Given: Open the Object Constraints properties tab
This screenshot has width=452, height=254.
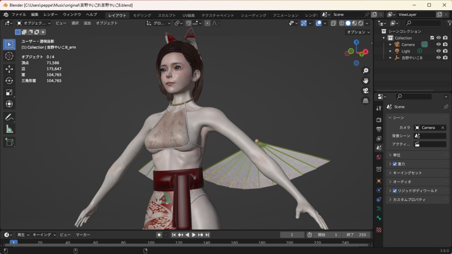Looking at the screenshot, I should [x=379, y=200].
